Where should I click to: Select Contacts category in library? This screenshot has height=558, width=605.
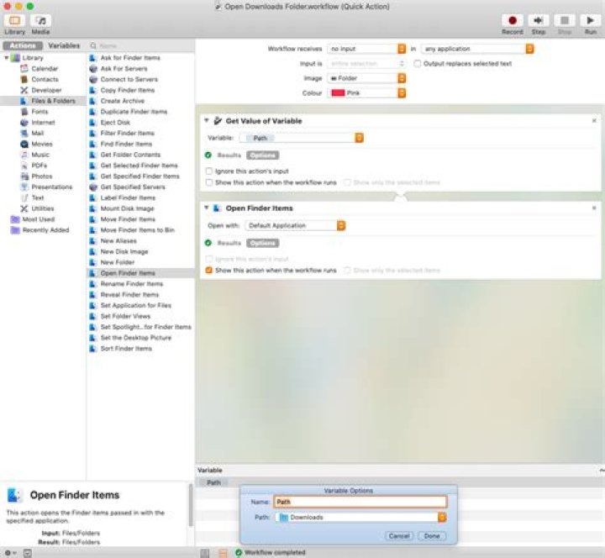tap(45, 79)
